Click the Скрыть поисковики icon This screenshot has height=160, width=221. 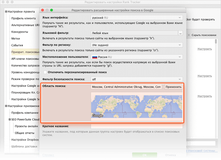tap(190, 35)
